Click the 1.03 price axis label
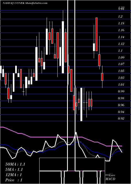Image resolution: width=131 pixels, height=184 pixels. click(x=121, y=78)
